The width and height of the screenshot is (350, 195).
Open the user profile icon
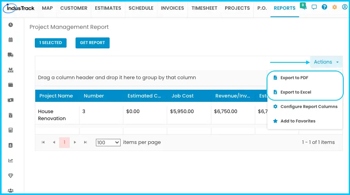point(345,7)
